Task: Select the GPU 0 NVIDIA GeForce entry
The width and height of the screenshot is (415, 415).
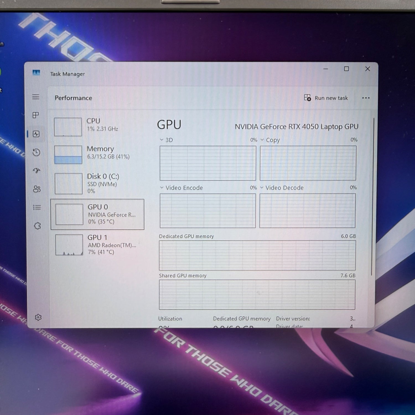Action: 97,214
